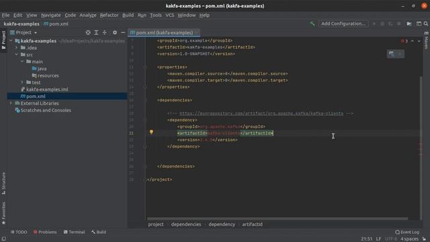The height and width of the screenshot is (242, 430).
Task: Click Load Maven Changes floating icon
Action: [391, 54]
